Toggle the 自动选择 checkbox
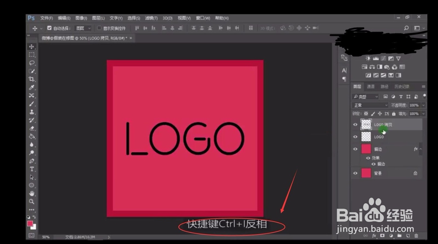Screen dimensions: 438x244 pos(49,28)
